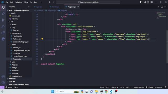The width and height of the screenshot is (168, 94).
Task: Change UTF-8 file encoding
Action: (122, 87)
